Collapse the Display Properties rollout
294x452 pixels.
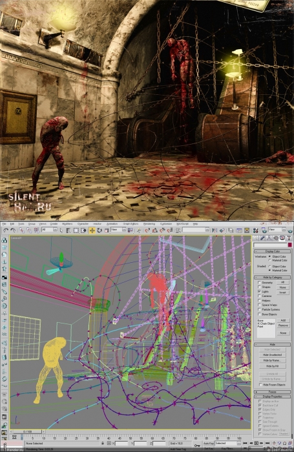(272, 396)
